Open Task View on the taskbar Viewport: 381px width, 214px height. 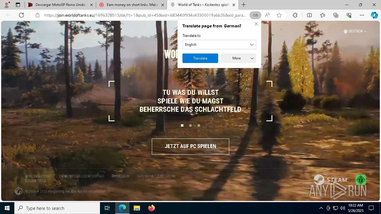(107, 208)
